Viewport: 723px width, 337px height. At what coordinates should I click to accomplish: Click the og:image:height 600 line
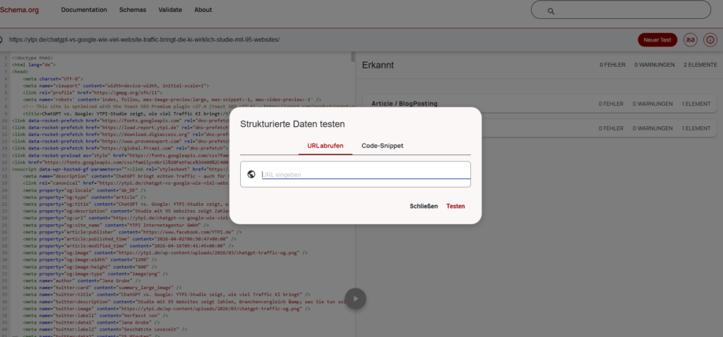point(90,266)
